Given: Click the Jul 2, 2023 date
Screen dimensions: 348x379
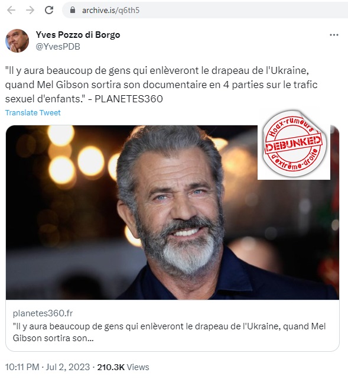Looking at the screenshot, I should coord(67,367).
